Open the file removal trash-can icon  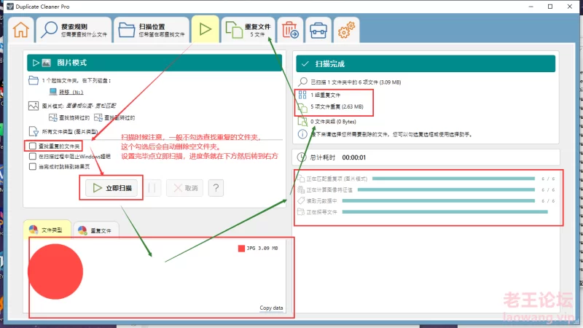point(290,30)
